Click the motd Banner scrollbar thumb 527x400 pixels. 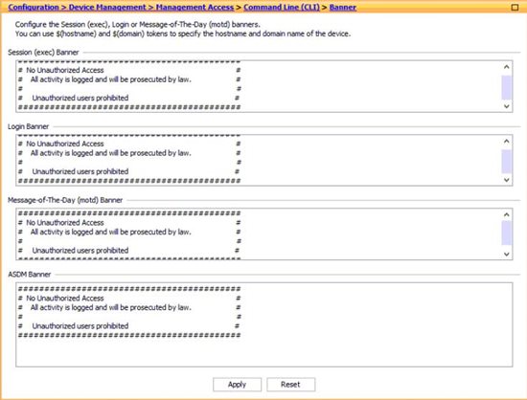(507, 233)
